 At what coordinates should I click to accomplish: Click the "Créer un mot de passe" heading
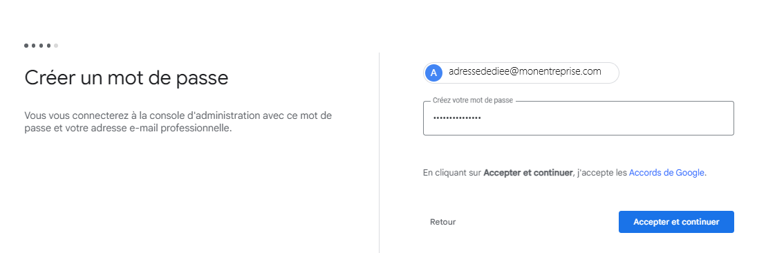click(127, 78)
